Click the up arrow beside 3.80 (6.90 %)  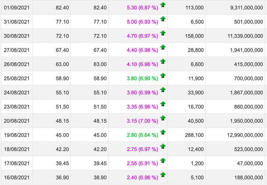pos(163,76)
